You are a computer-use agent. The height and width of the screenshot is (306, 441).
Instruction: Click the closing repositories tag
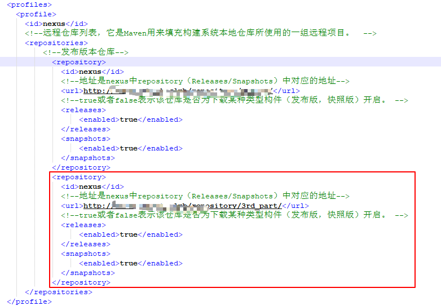[x=59, y=292]
